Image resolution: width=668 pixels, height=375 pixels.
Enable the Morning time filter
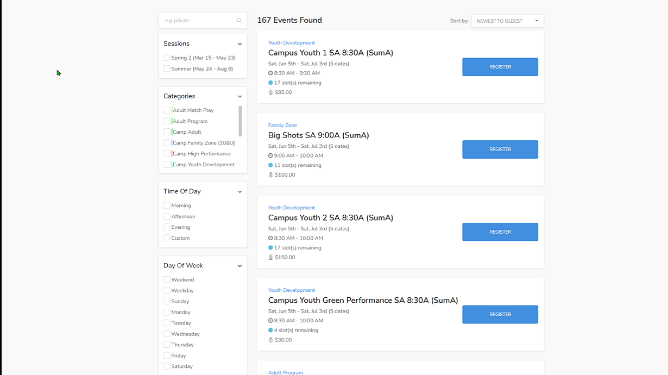tap(166, 205)
